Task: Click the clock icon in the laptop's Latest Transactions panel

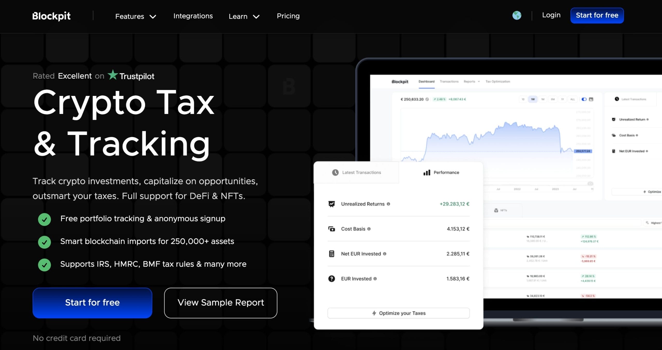Action: (617, 99)
